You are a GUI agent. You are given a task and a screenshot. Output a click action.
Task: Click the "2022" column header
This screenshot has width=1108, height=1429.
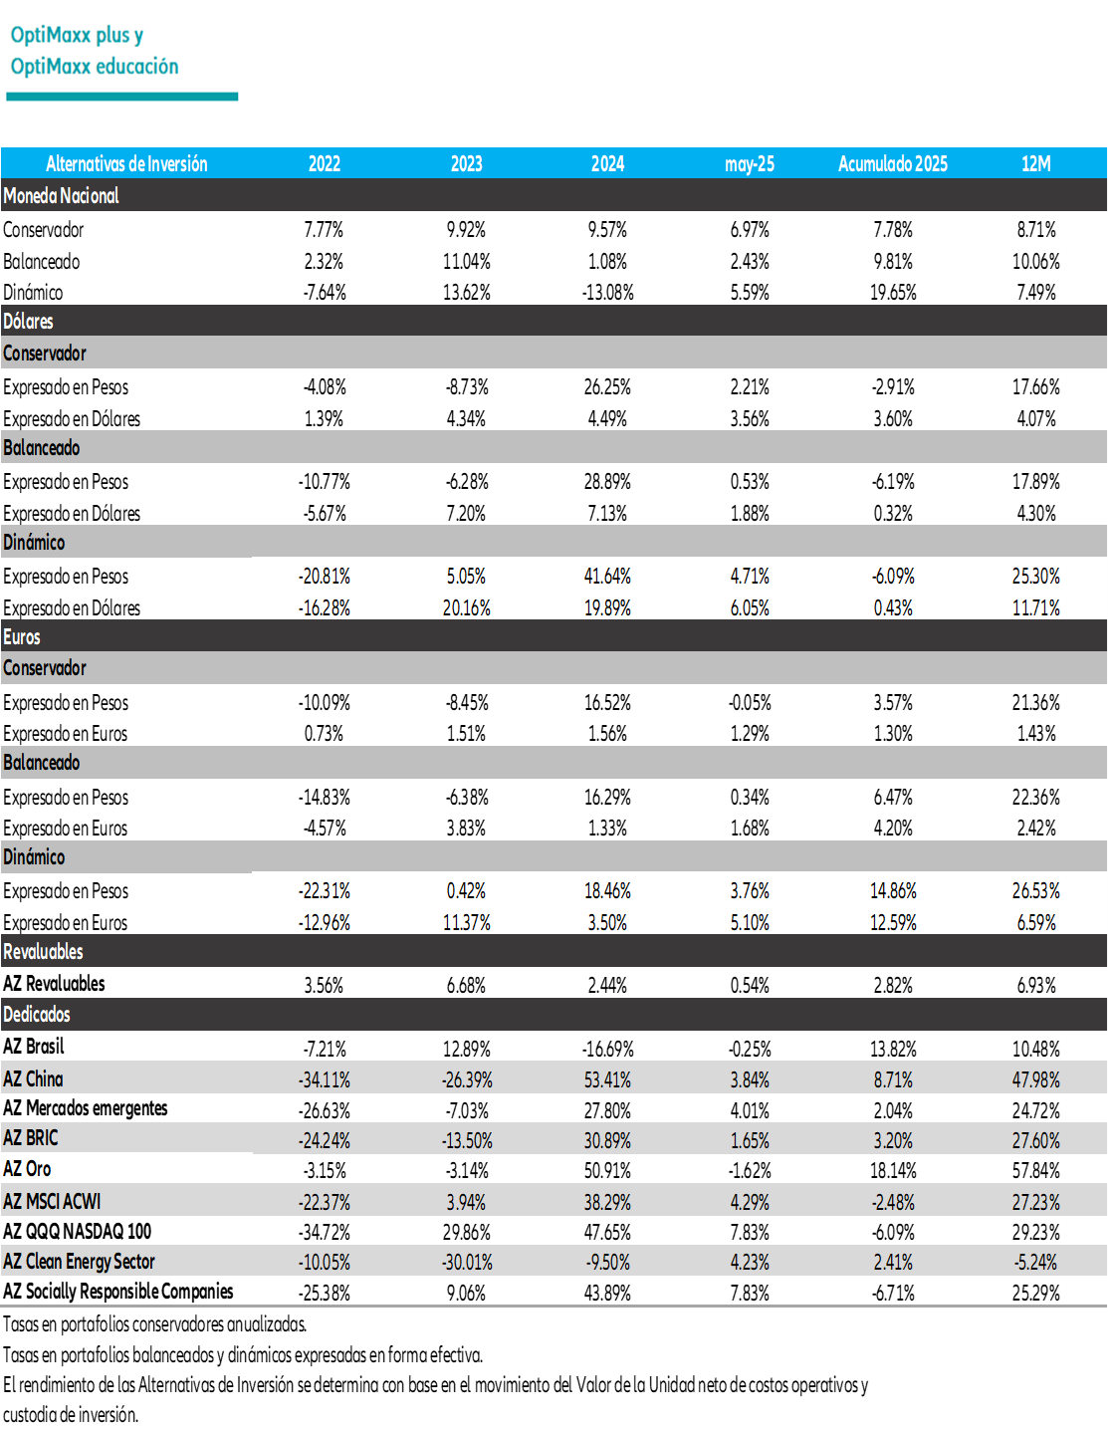click(x=325, y=164)
